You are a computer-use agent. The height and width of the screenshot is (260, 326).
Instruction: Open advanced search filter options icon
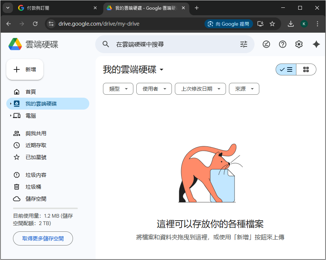243,45
